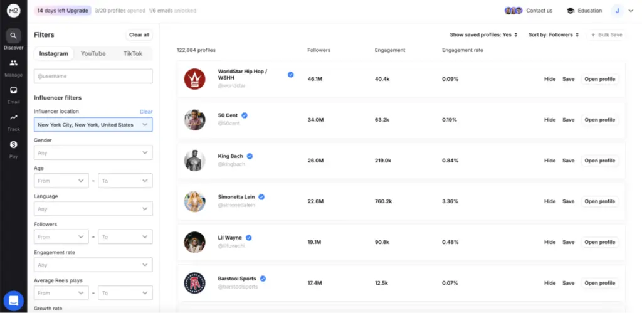Save the King Bach profile
Image resolution: width=642 pixels, height=313 pixels.
coord(568,161)
